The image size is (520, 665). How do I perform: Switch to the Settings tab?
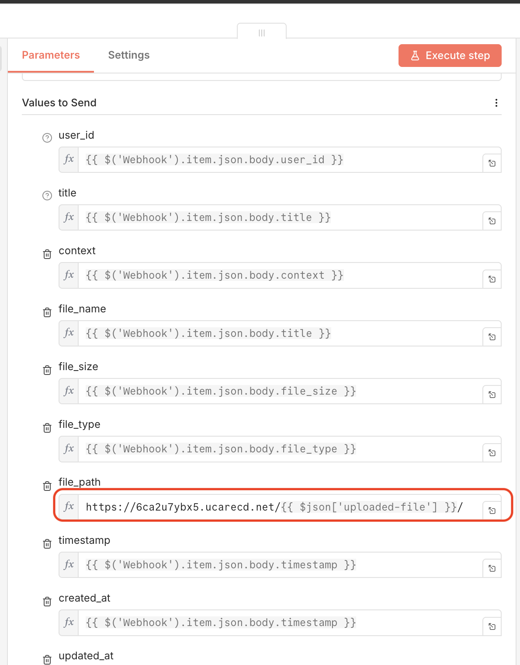tap(128, 55)
